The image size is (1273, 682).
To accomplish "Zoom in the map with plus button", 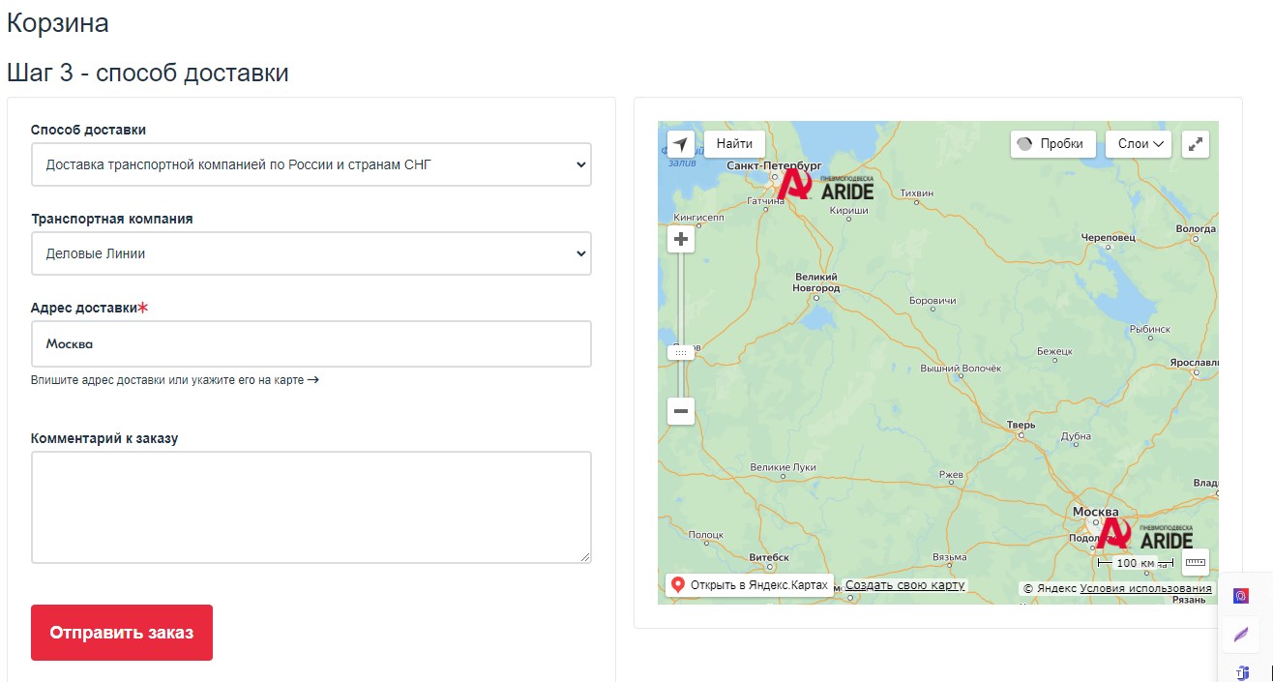I will (681, 239).
